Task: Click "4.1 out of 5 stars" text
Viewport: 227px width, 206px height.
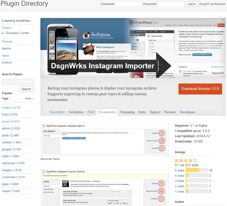Action: point(187,165)
